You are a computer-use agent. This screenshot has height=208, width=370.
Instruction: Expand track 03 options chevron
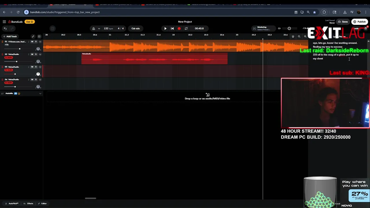point(40,67)
